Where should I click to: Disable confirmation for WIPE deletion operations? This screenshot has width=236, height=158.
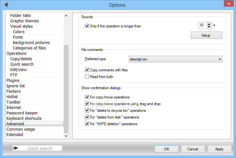click(x=87, y=124)
